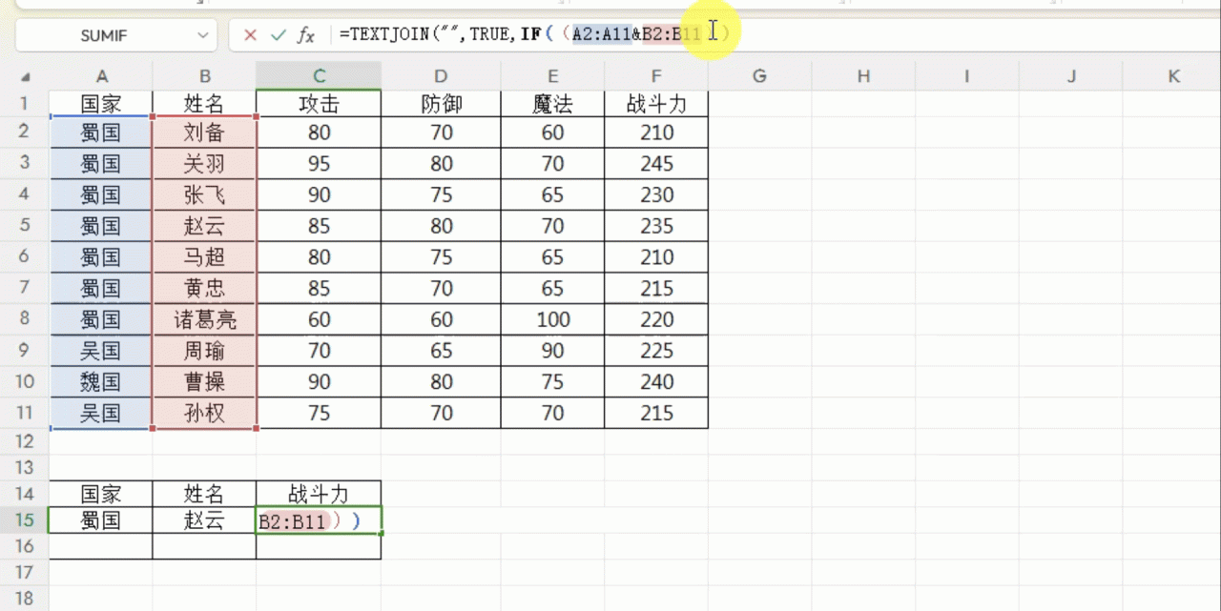The height and width of the screenshot is (611, 1221).
Task: Click 魔法 value 90 for 周瑜
Action: [x=553, y=351]
